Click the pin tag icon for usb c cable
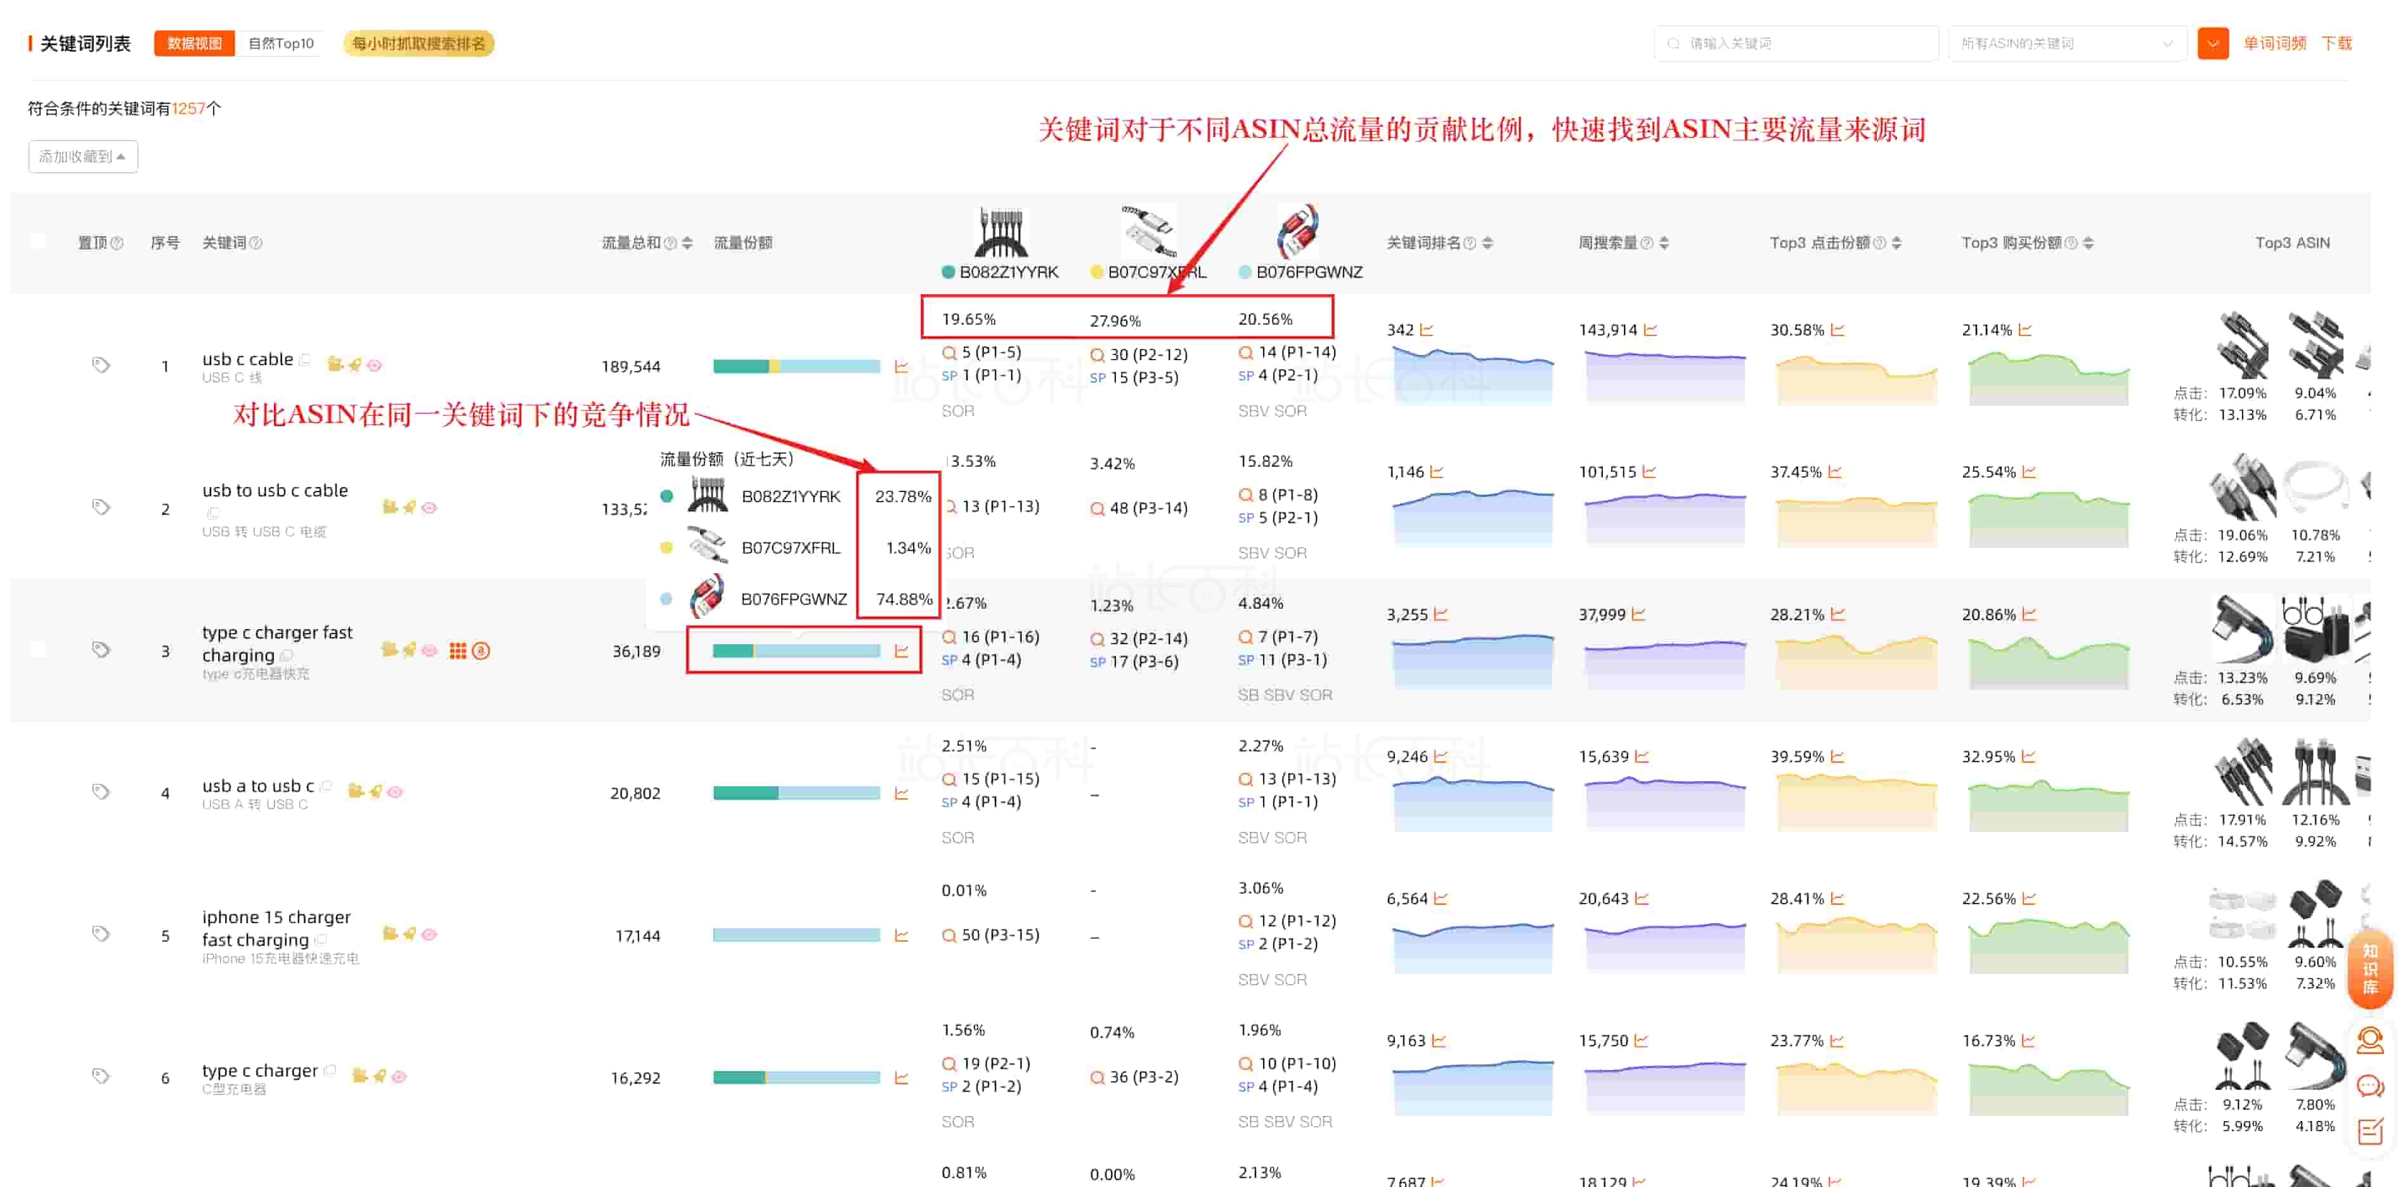Screen dimensions: 2398x1187 (101, 364)
